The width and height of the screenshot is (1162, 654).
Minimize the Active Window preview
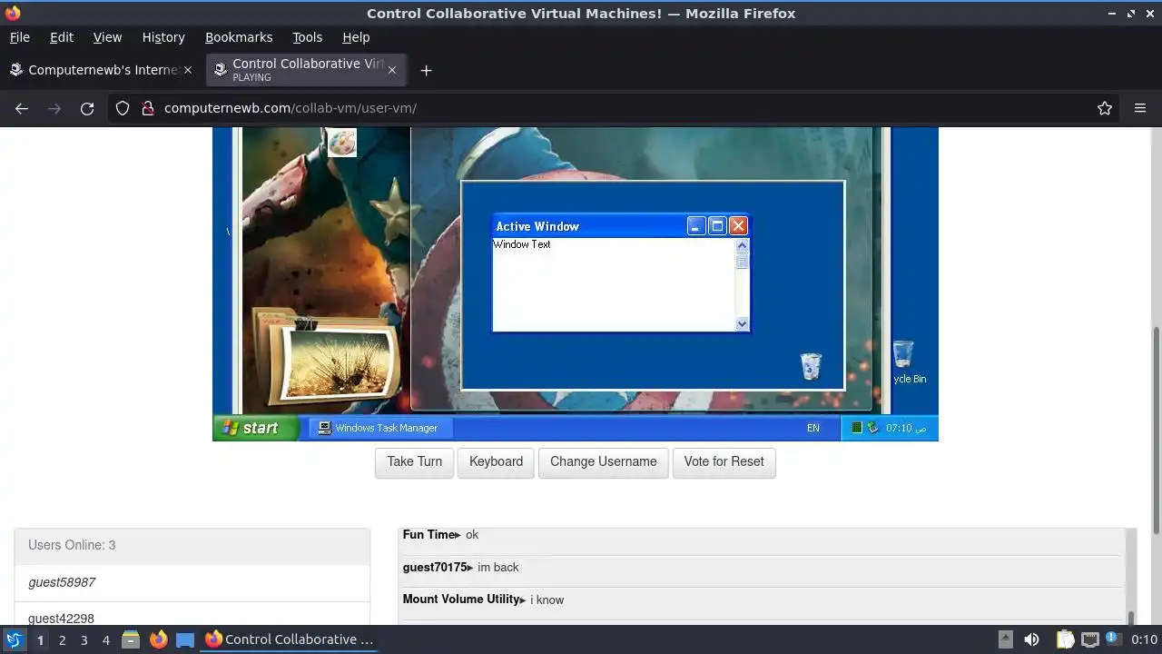click(x=696, y=226)
